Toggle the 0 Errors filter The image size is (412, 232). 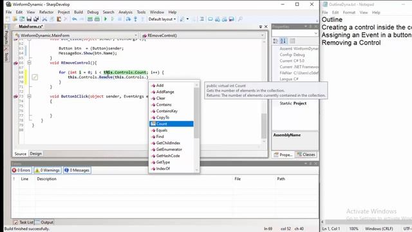pos(21,170)
